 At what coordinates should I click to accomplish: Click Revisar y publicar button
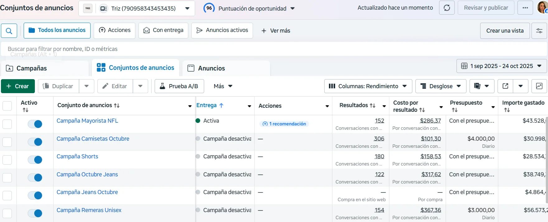point(486,8)
